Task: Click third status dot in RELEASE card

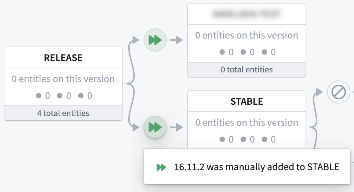Action: 81,96
